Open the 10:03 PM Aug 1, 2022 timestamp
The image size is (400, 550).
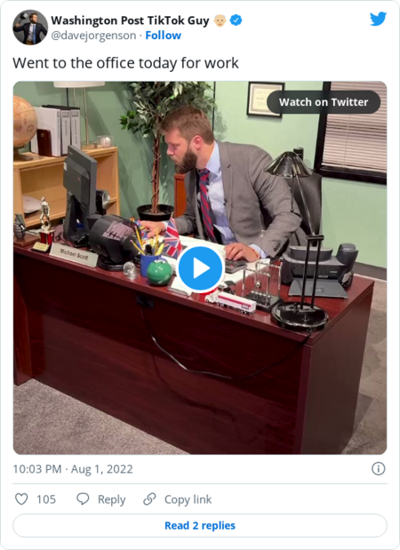point(73,469)
